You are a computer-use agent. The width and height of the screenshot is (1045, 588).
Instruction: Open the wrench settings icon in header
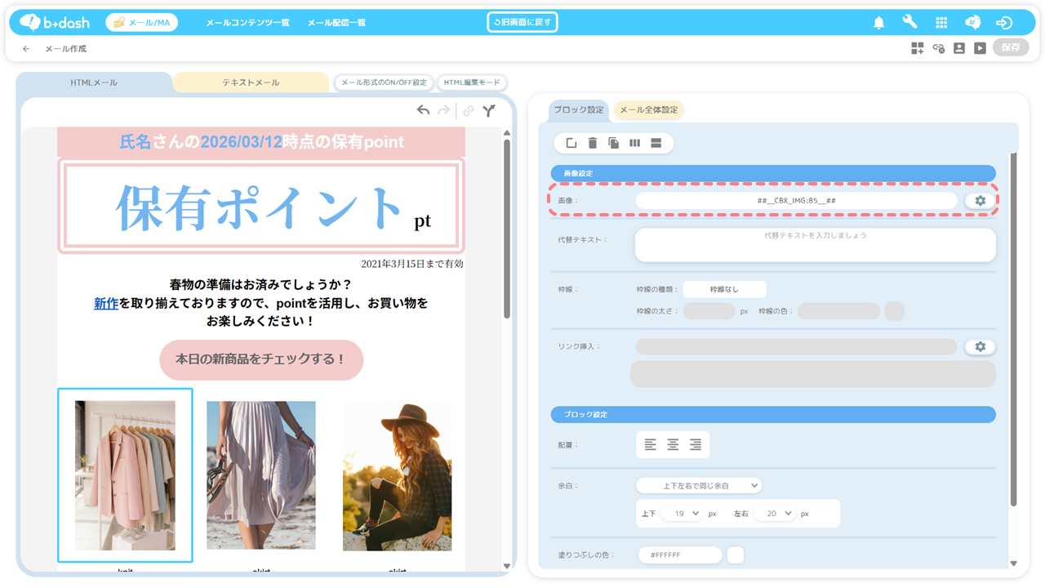909,23
